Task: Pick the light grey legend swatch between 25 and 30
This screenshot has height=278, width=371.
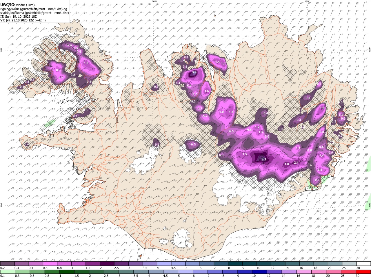Action: [349, 264]
